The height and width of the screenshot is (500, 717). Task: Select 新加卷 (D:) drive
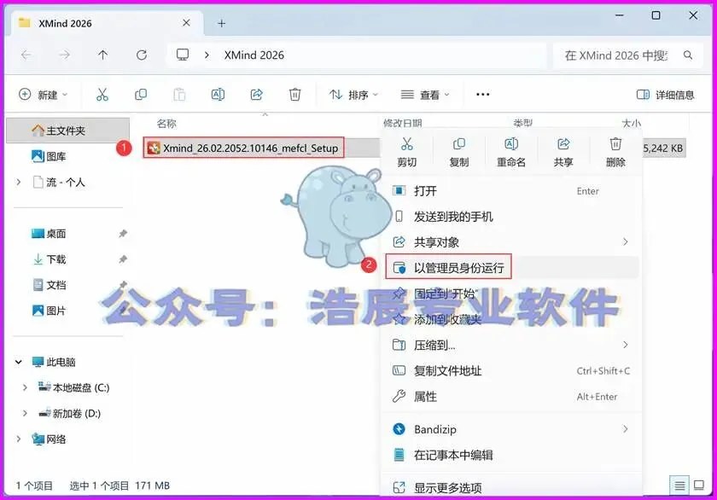click(69, 413)
